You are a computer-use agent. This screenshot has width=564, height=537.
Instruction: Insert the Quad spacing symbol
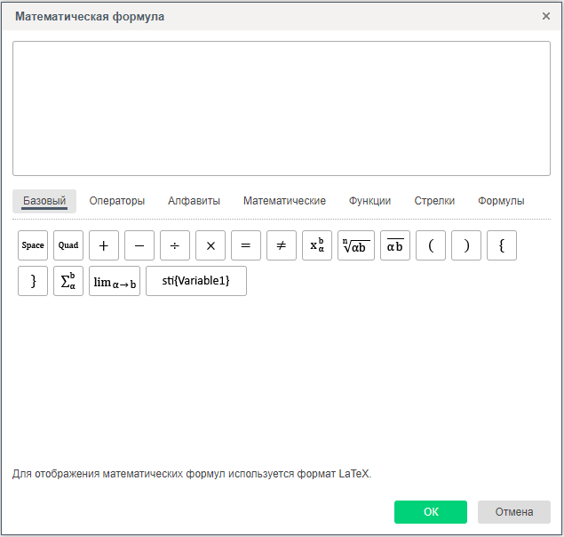68,245
